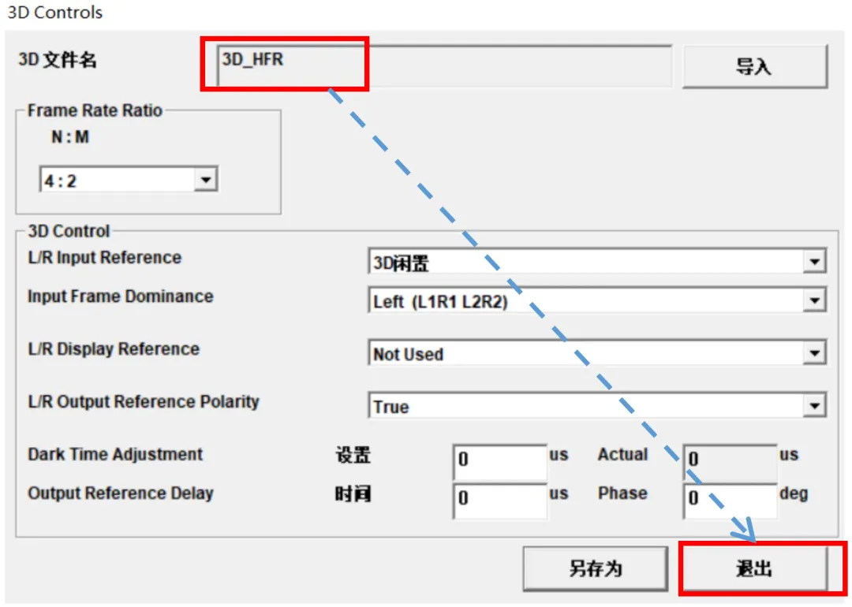852x607 pixels.
Task: Click the 3D闲置 value in L/R Input Reference
Action: (584, 263)
